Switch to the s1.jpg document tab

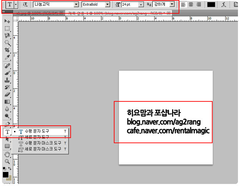pos(37,13)
